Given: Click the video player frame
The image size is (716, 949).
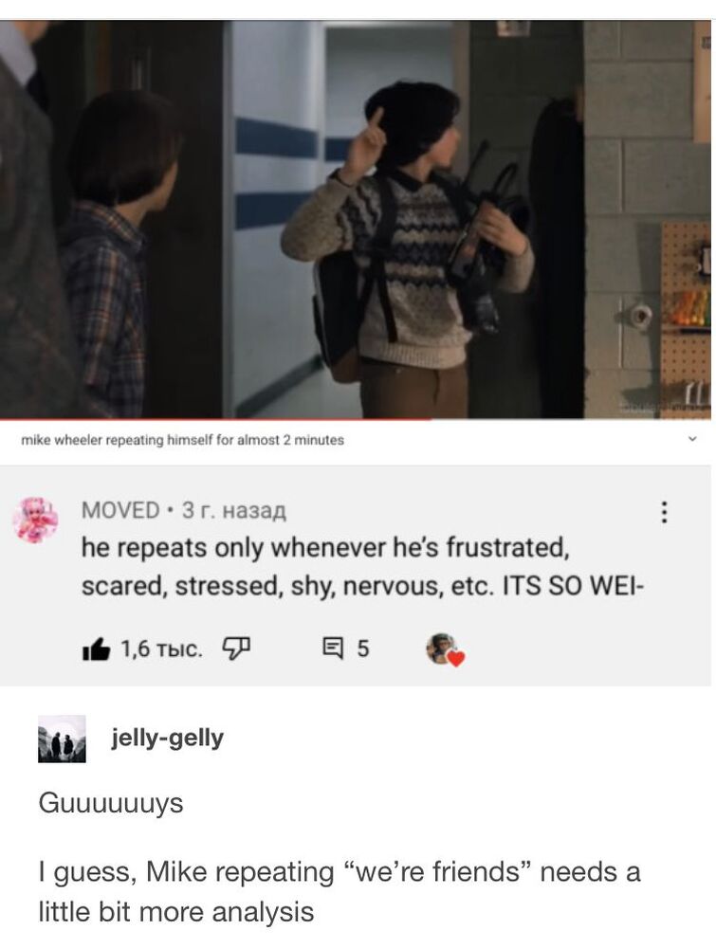Looking at the screenshot, I should [356, 219].
